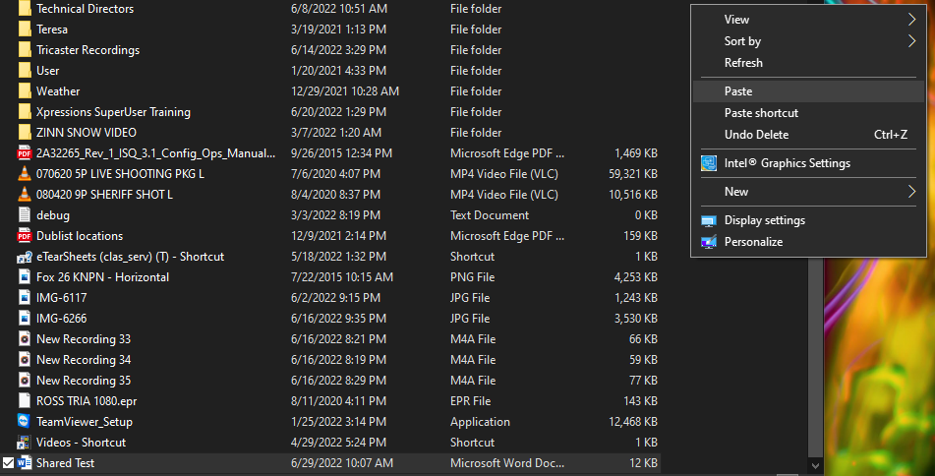Click the date 6/29/2022 10:07 AM
Screen dimensions: 935x476
tap(342, 463)
